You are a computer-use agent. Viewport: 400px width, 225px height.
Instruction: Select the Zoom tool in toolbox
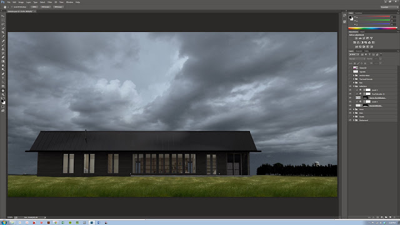pyautogui.click(x=3, y=94)
